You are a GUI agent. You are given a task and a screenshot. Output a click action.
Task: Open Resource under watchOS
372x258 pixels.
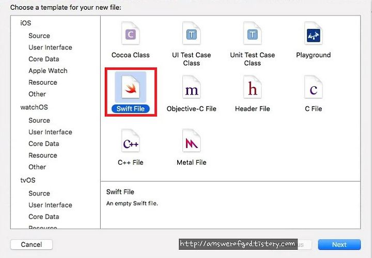43,155
